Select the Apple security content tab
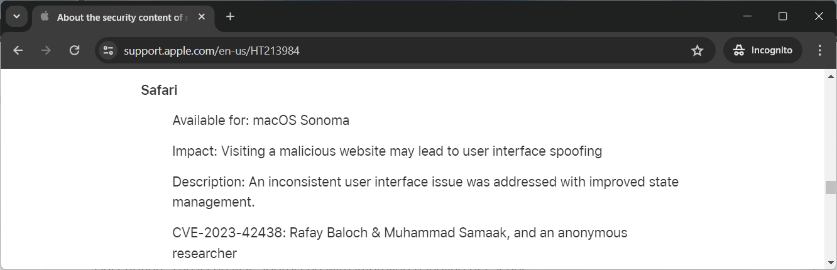Screen dimensions: 837x270 click(119, 18)
